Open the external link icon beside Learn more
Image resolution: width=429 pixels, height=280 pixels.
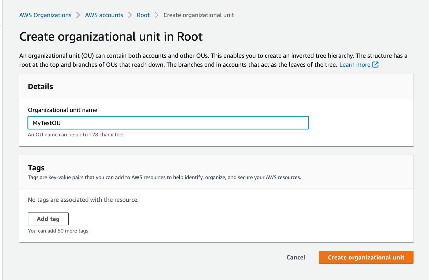point(375,64)
